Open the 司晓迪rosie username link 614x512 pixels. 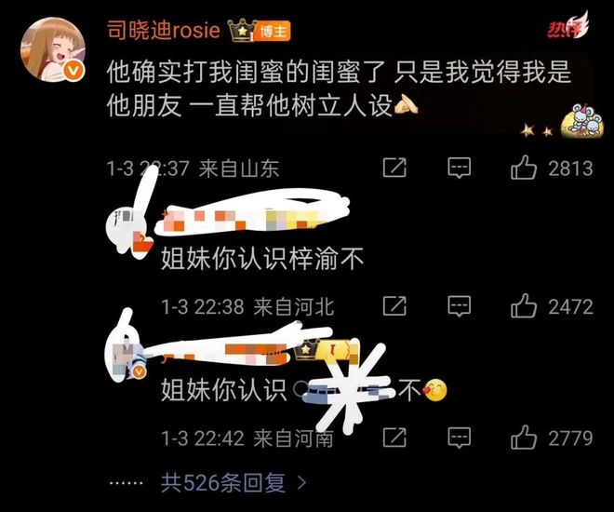coord(164,30)
